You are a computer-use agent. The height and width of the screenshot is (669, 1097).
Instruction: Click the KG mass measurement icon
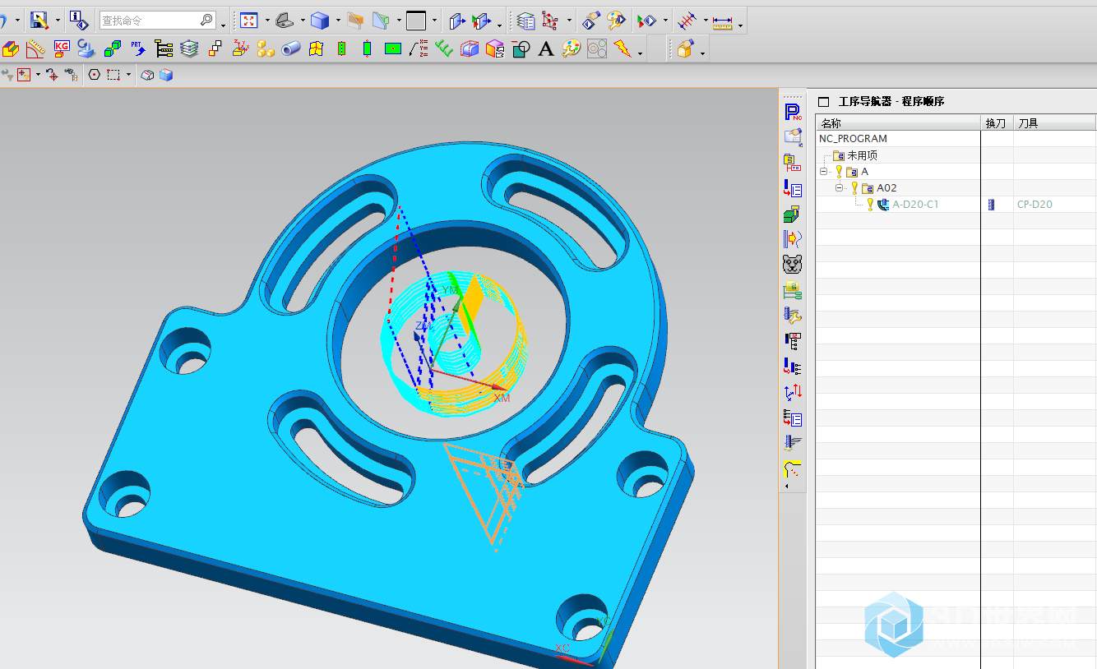[x=62, y=48]
